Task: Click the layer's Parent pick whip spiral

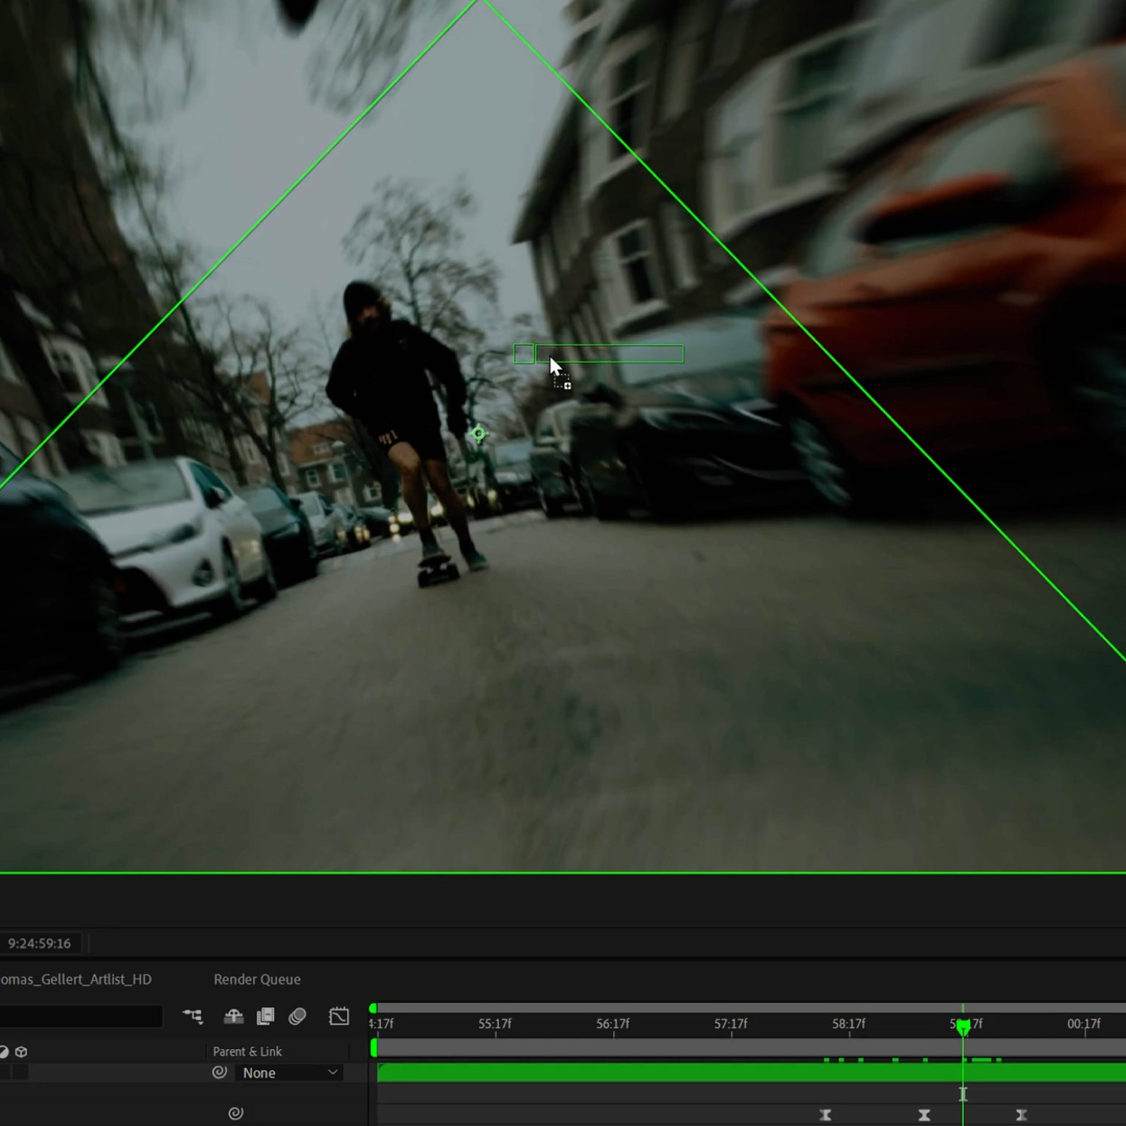Action: pyautogui.click(x=219, y=1073)
